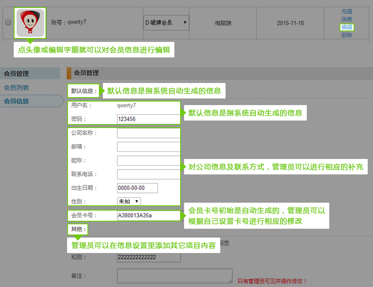Image resolution: width=373 pixels, height=287 pixels.
Task: Click the 删除 delete link
Action: click(347, 35)
